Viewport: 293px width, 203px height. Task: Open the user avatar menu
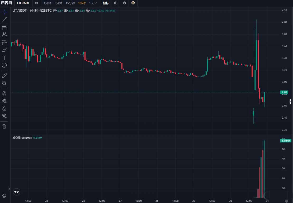[x=133, y=3]
